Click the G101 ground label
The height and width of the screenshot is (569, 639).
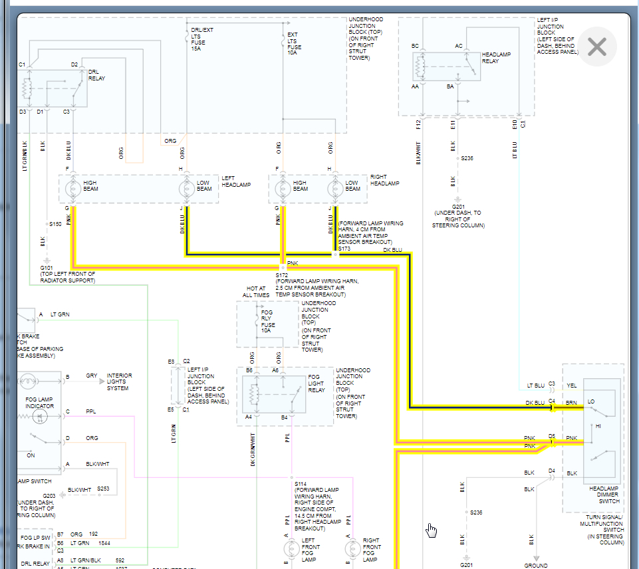pos(47,268)
